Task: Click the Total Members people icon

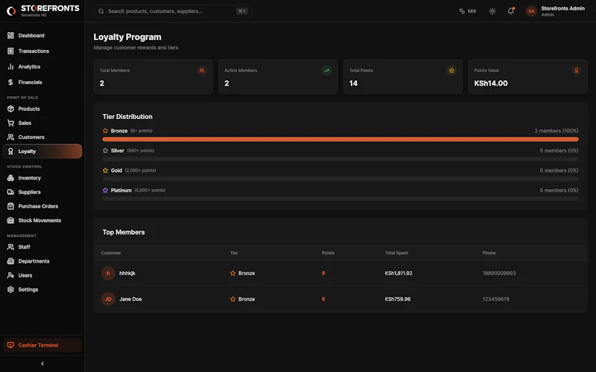Action: tap(202, 70)
